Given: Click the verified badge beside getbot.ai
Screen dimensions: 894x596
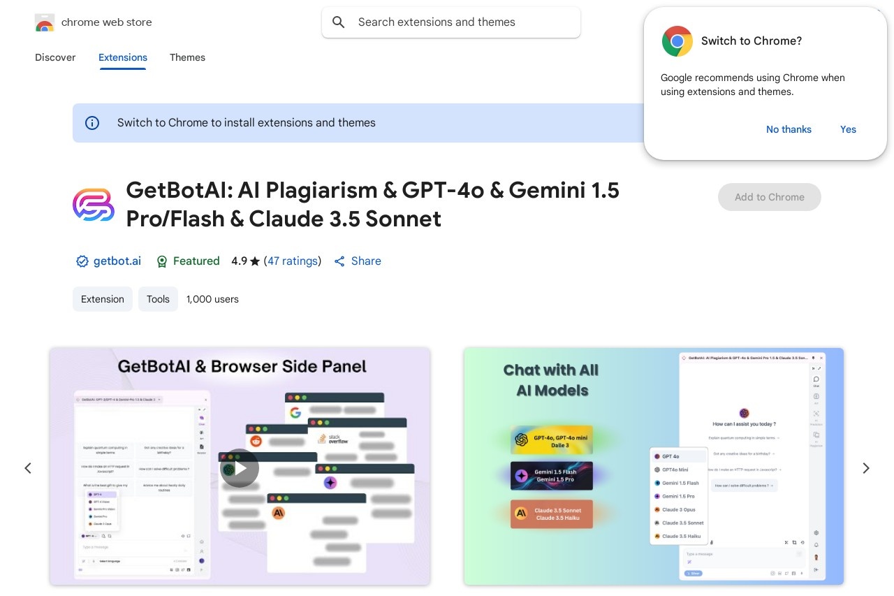Looking at the screenshot, I should click(82, 261).
